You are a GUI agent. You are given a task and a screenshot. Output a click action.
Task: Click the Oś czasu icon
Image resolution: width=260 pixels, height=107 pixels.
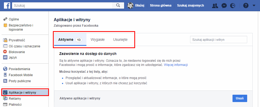(5, 46)
